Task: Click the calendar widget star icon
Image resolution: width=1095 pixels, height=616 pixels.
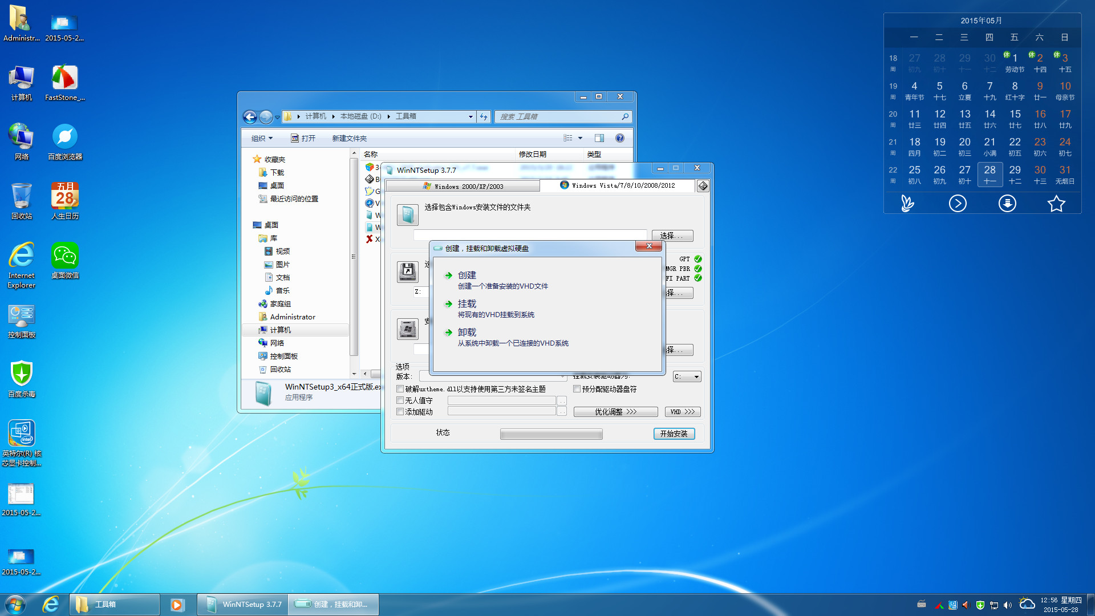Action: pyautogui.click(x=1056, y=203)
